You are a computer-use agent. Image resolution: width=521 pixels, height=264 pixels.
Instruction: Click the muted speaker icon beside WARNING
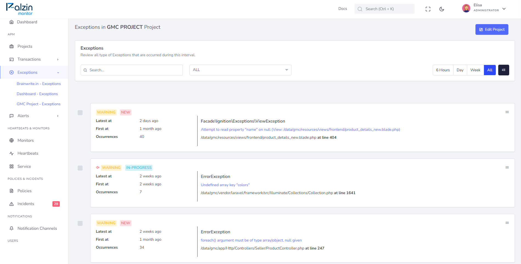coord(98,168)
